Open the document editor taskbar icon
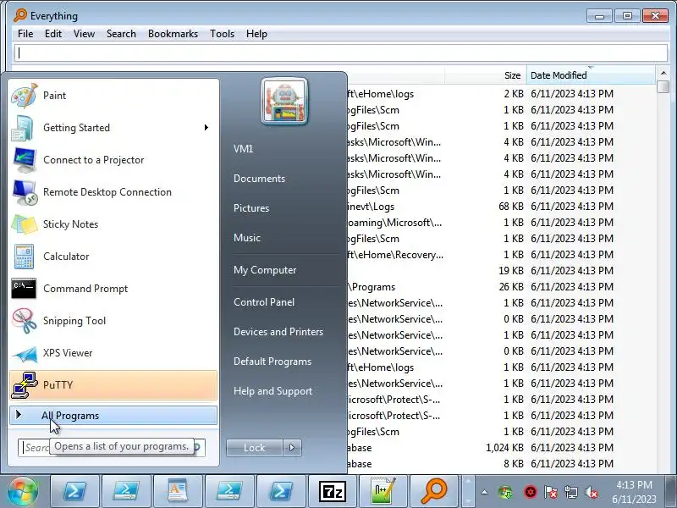Screen dimensions: 677x508 (178, 491)
